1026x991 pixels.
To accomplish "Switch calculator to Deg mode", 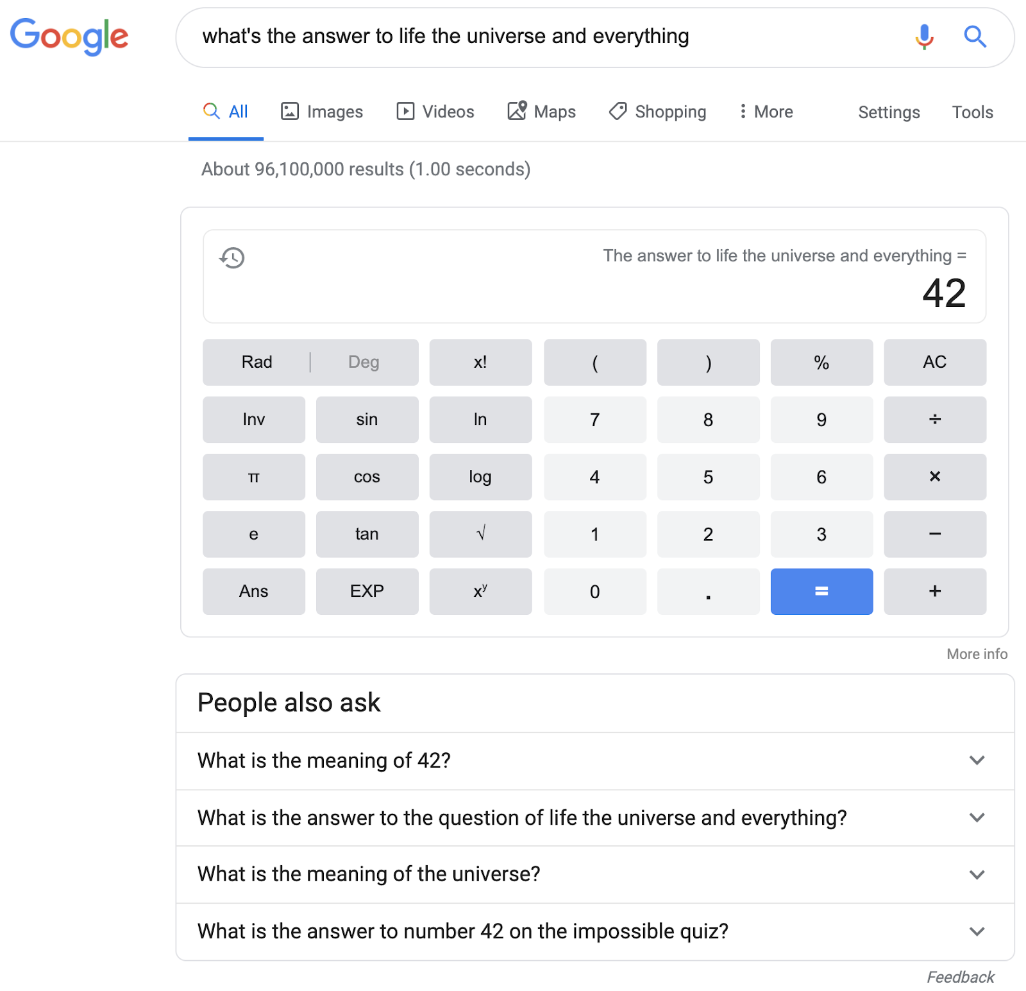I will click(x=364, y=362).
